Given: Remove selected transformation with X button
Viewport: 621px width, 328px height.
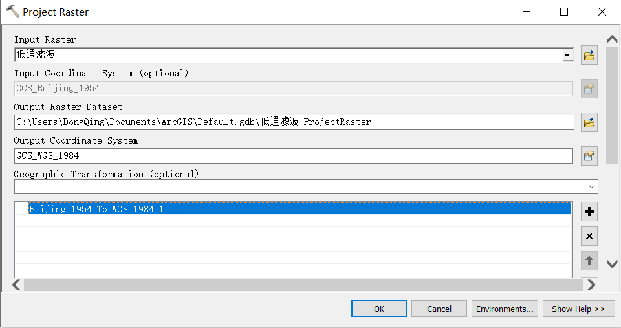Looking at the screenshot, I should (x=589, y=237).
